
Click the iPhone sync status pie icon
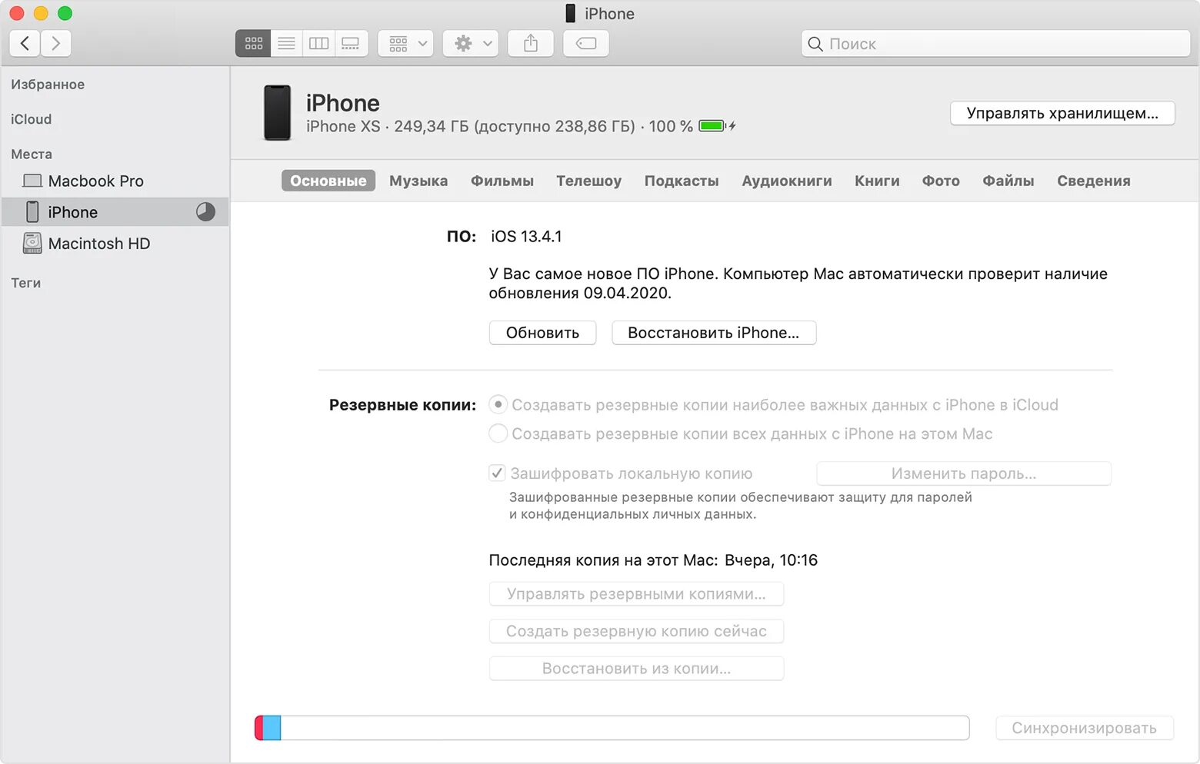pos(205,212)
